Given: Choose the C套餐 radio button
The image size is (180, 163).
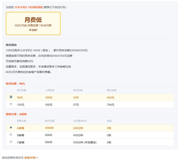Looking at the screenshot, I should [x=11, y=142].
